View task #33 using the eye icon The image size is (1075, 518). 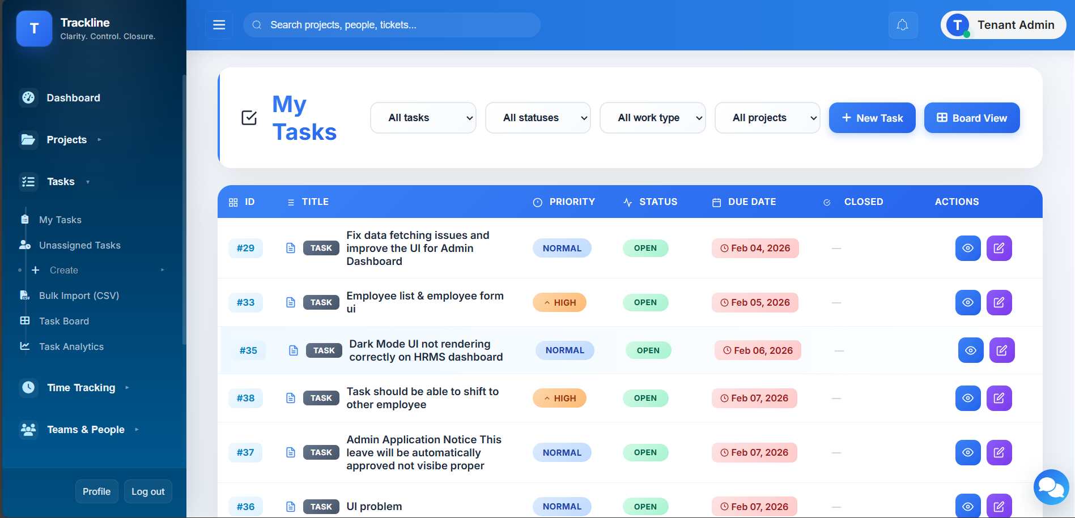point(967,302)
